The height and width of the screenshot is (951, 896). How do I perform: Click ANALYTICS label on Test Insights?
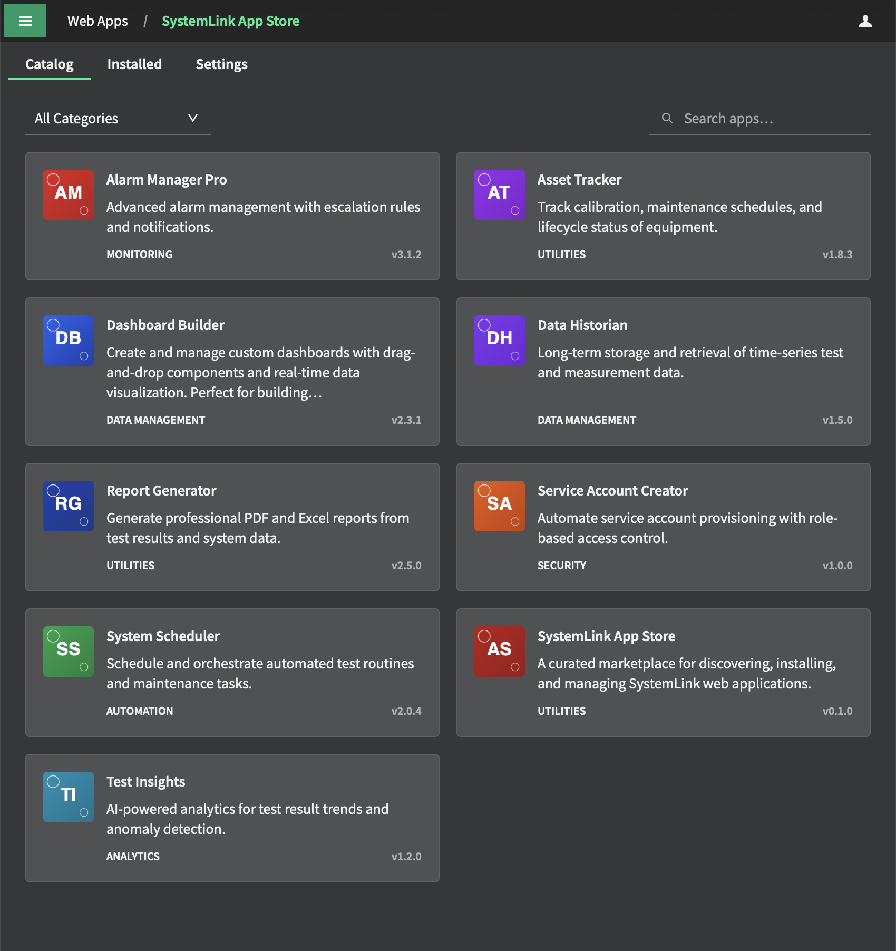click(x=133, y=857)
